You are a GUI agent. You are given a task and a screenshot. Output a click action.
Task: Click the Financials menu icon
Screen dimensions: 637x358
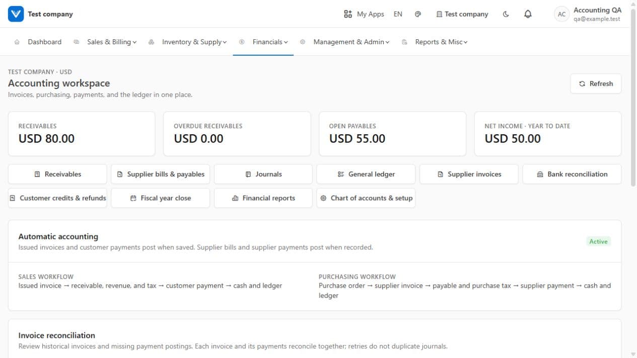(x=242, y=42)
